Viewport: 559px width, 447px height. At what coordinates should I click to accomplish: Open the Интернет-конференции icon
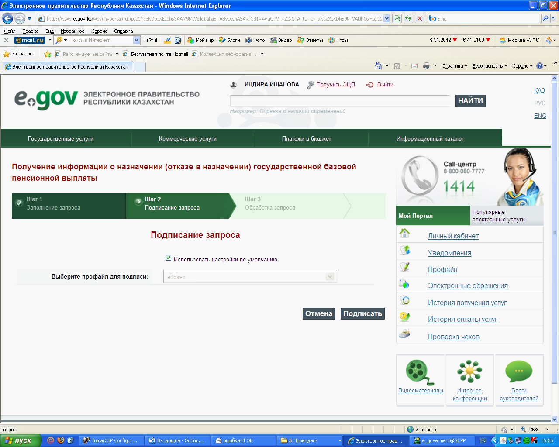[469, 371]
